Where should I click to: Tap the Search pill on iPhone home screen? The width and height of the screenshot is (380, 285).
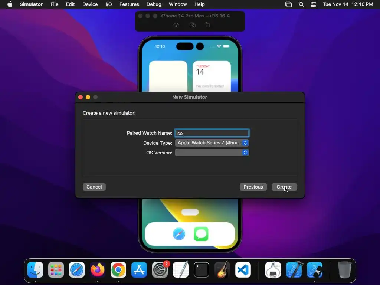[x=190, y=212]
